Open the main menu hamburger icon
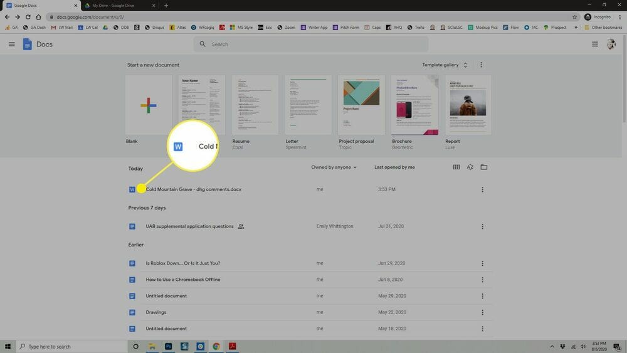This screenshot has height=353, width=627. point(11,44)
